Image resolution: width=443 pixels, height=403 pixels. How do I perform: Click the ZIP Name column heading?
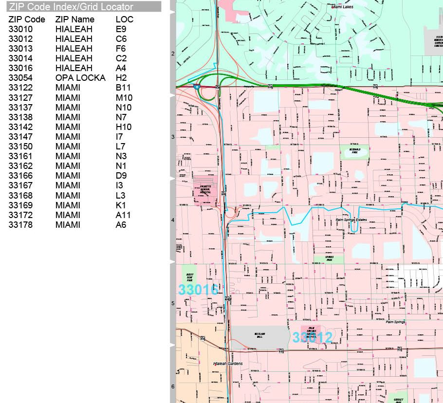tap(74, 19)
